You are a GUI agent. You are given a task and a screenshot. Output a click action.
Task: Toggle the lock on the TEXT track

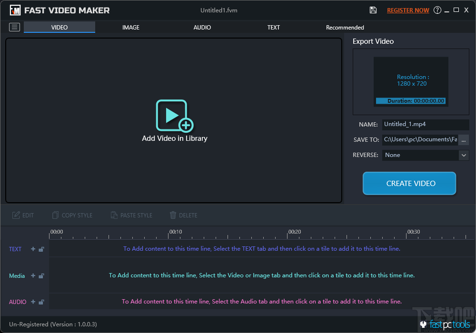pyautogui.click(x=40, y=249)
